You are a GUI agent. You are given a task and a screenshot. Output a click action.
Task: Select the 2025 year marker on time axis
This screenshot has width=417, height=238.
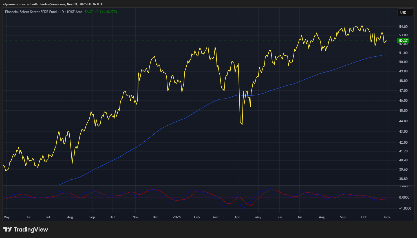click(x=177, y=217)
